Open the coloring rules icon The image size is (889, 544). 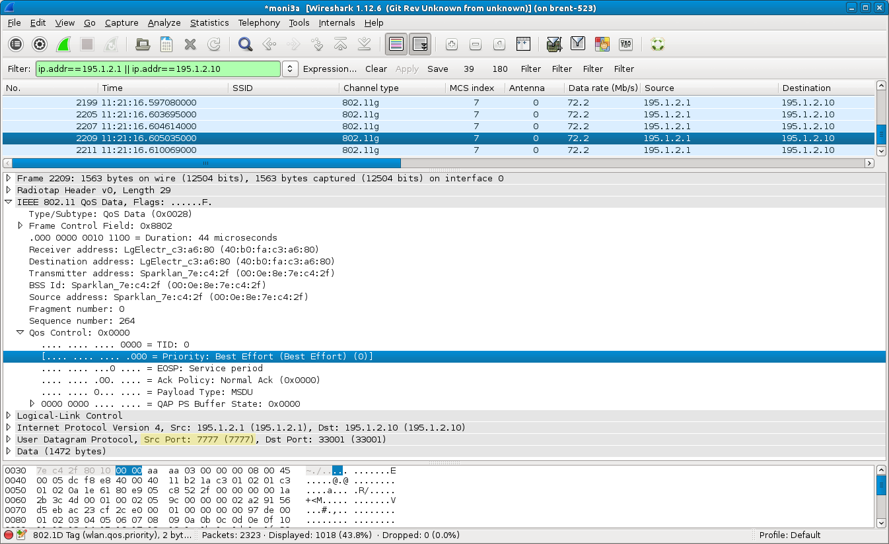602,45
